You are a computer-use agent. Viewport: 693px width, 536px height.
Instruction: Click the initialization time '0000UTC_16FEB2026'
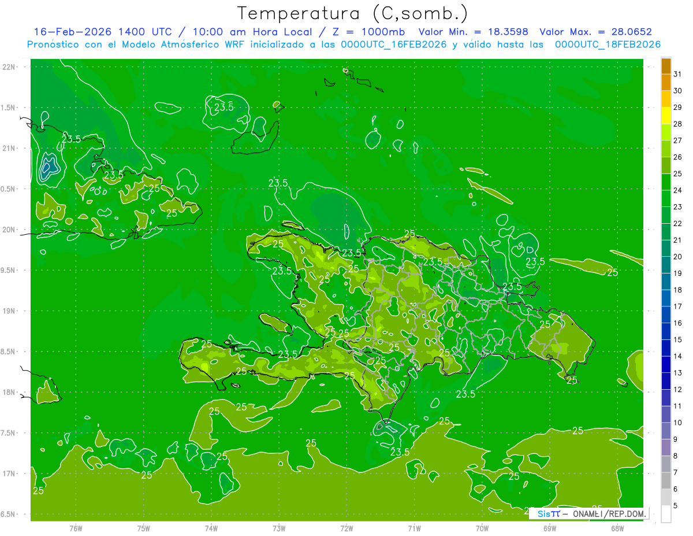pos(394,45)
